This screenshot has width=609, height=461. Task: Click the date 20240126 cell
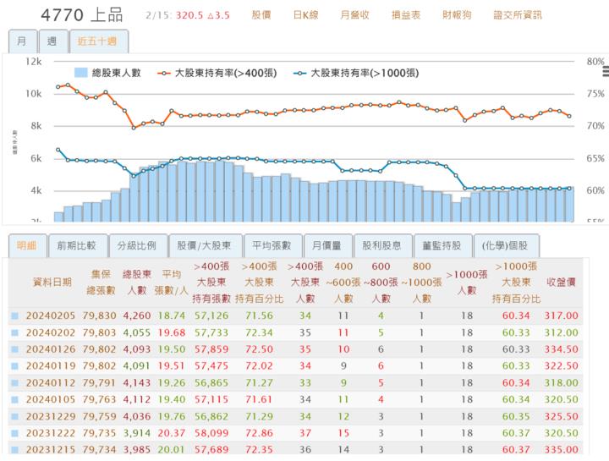(51, 349)
